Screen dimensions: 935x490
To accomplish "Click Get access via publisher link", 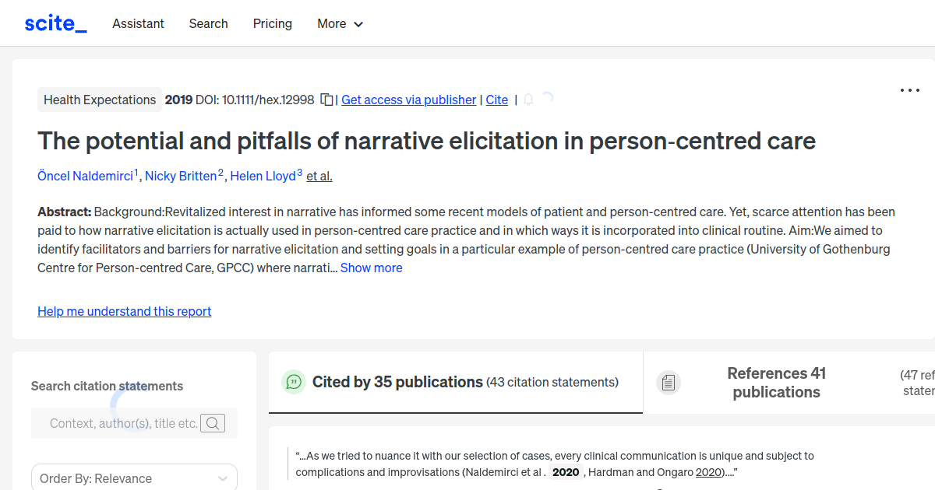I will pyautogui.click(x=408, y=100).
